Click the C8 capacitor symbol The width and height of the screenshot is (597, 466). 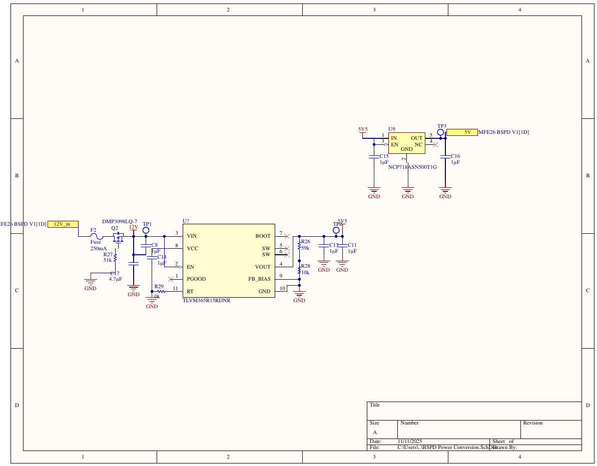pos(146,246)
